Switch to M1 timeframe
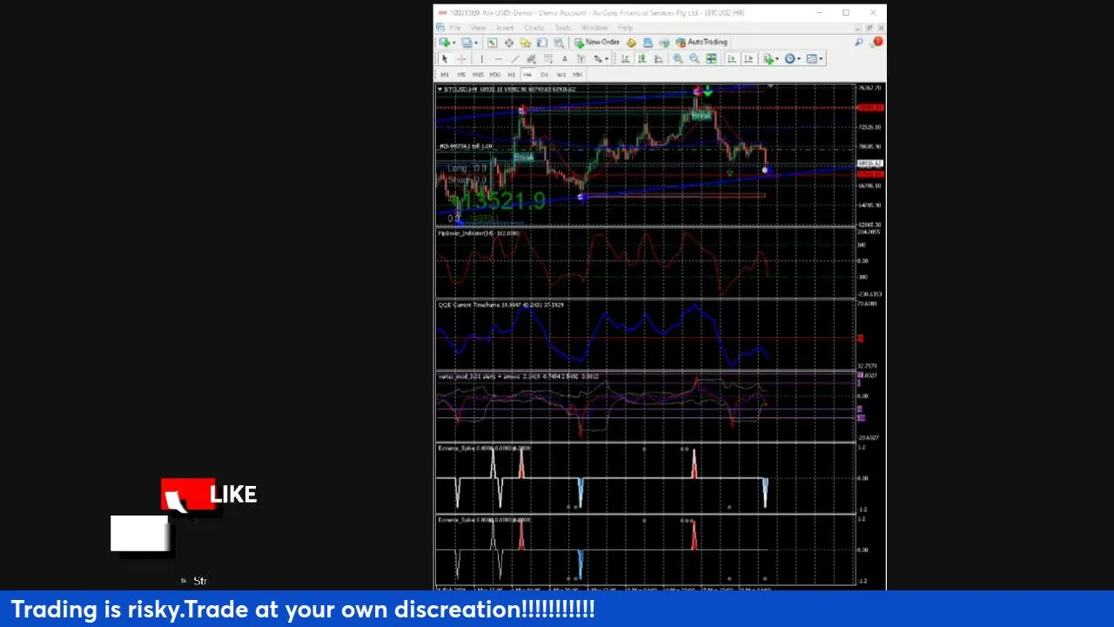This screenshot has width=1114, height=627. click(x=445, y=74)
